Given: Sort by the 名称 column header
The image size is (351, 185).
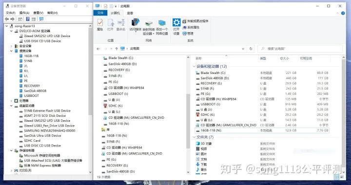Looking at the screenshot, I should click(x=198, y=58).
